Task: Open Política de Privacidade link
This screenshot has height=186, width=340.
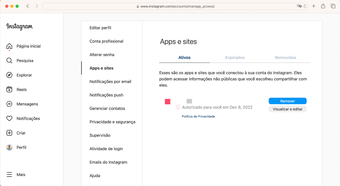Action: [x=198, y=116]
